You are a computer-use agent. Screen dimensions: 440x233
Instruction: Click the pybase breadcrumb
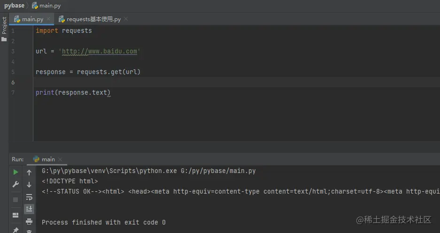pos(14,6)
